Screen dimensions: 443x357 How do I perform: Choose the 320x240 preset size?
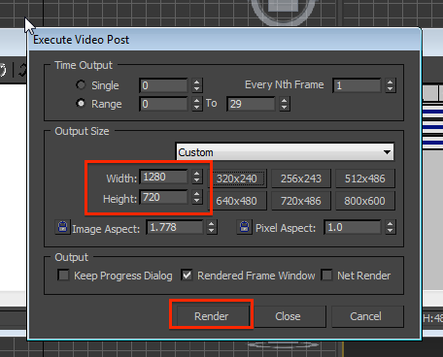pos(237,178)
